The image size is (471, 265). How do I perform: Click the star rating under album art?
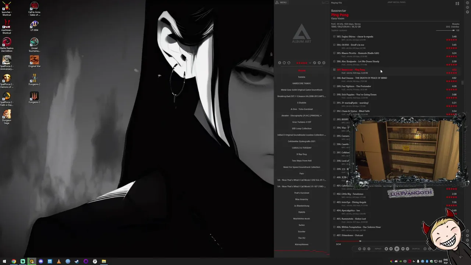pyautogui.click(x=302, y=63)
